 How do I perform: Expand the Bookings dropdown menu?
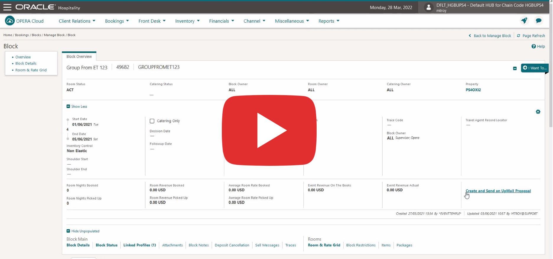click(117, 21)
